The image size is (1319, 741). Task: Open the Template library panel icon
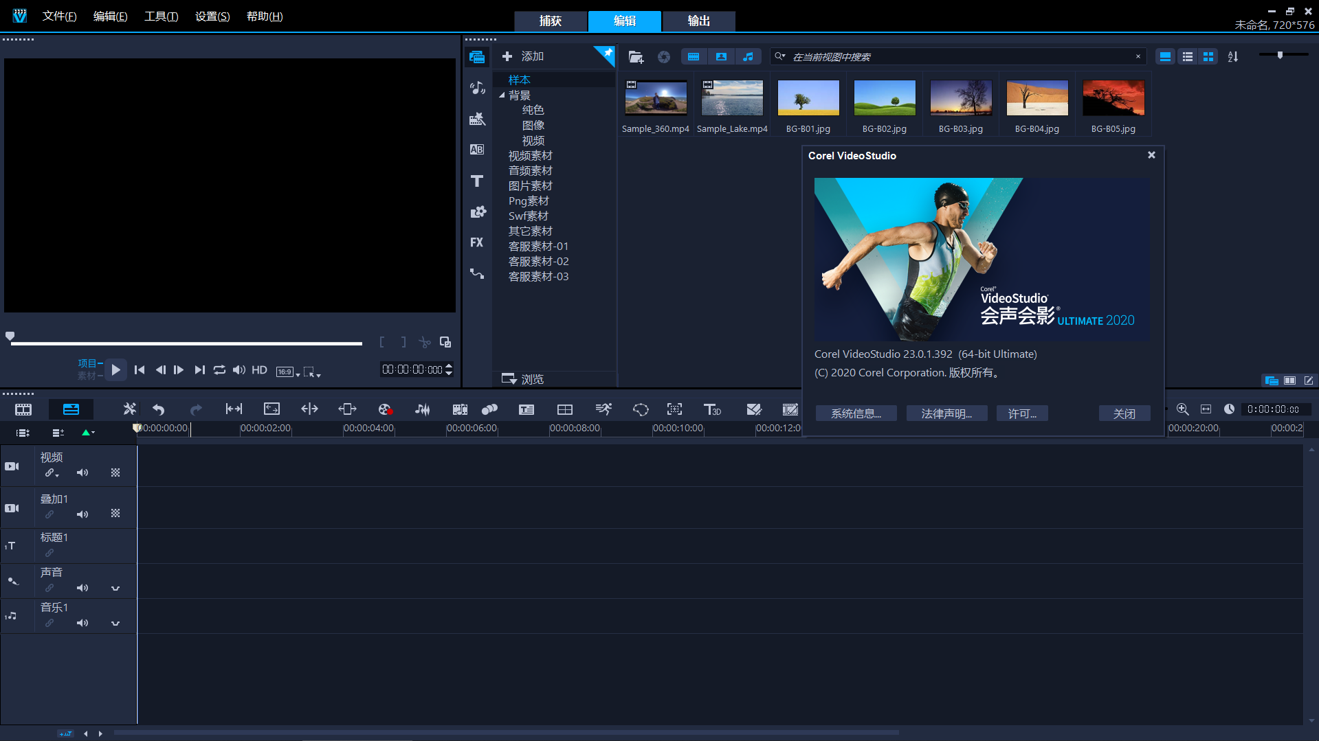point(477,119)
